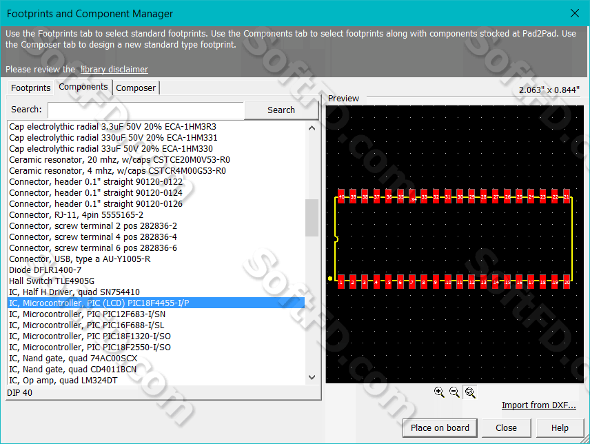This screenshot has height=444, width=590.
Task: Select Connector, header straight 90120-0126
Action: [156, 204]
